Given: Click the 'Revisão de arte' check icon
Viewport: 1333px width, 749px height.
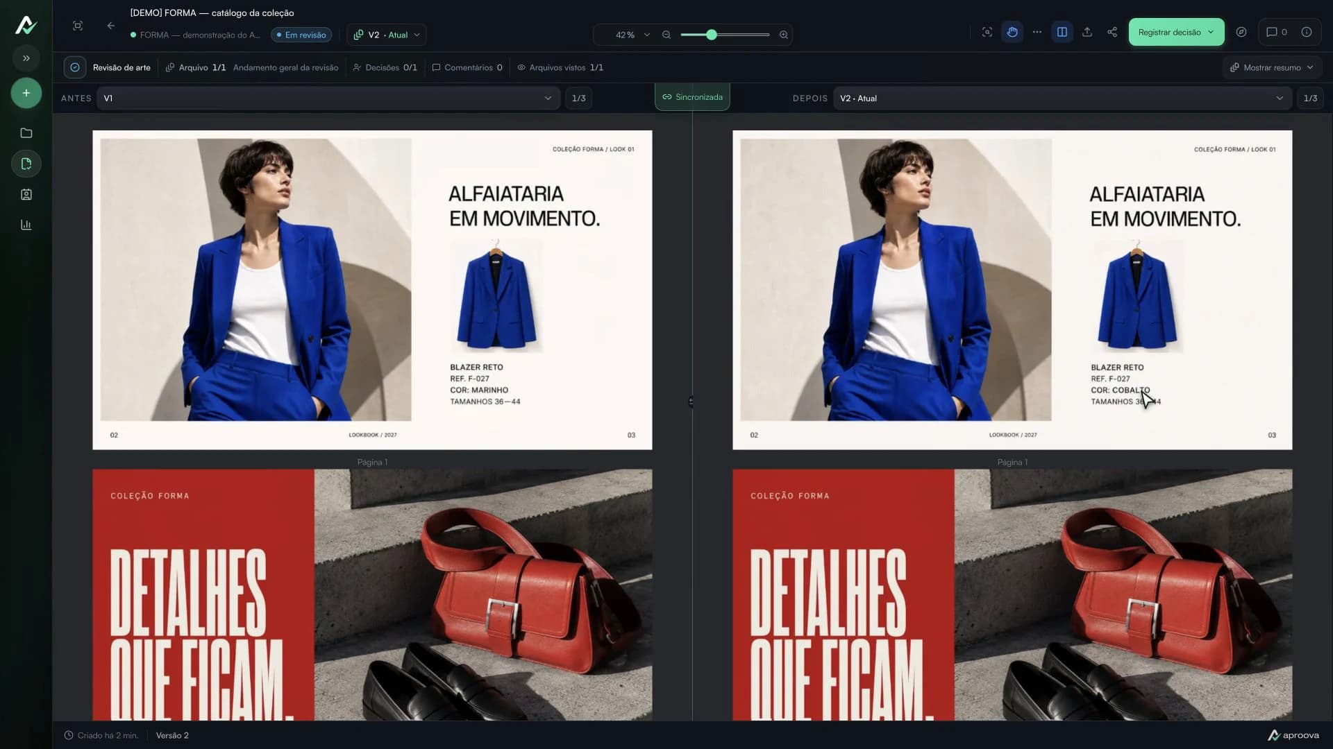Looking at the screenshot, I should (x=75, y=67).
